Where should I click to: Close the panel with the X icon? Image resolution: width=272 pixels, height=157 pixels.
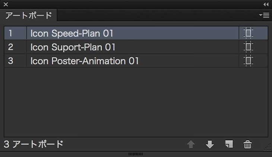6,4
